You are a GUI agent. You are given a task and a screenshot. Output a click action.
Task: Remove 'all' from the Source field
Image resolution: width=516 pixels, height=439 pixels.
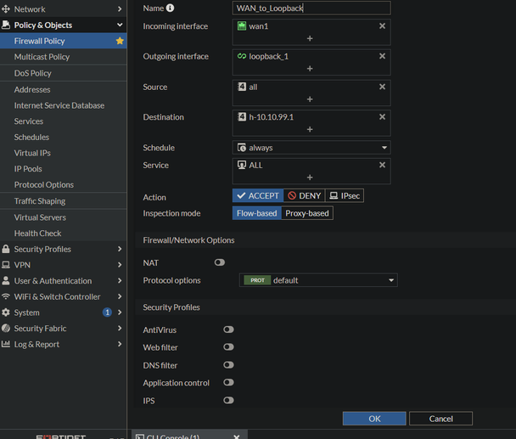(x=382, y=87)
